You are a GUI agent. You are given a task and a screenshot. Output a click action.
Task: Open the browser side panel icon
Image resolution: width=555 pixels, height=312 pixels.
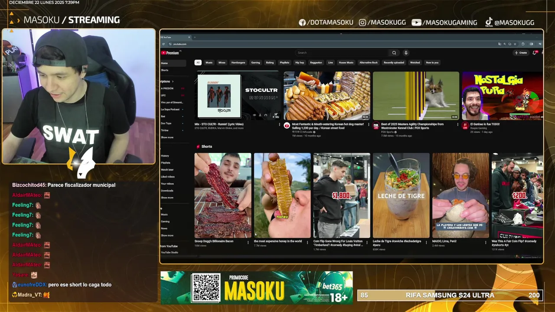(x=531, y=44)
